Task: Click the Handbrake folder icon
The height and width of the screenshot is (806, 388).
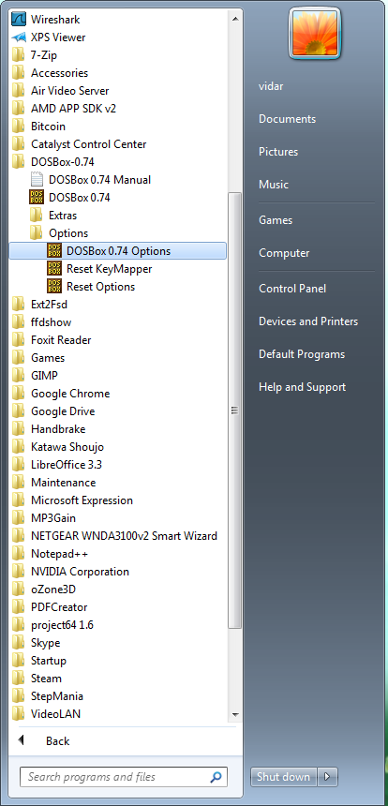Action: (x=19, y=429)
